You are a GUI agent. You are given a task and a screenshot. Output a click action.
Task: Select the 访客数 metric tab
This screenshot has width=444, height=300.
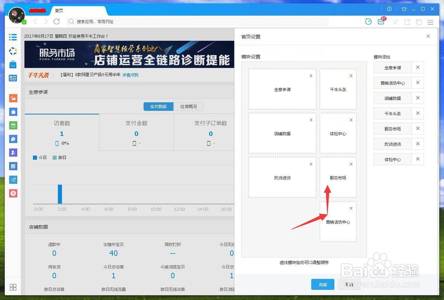tap(62, 132)
